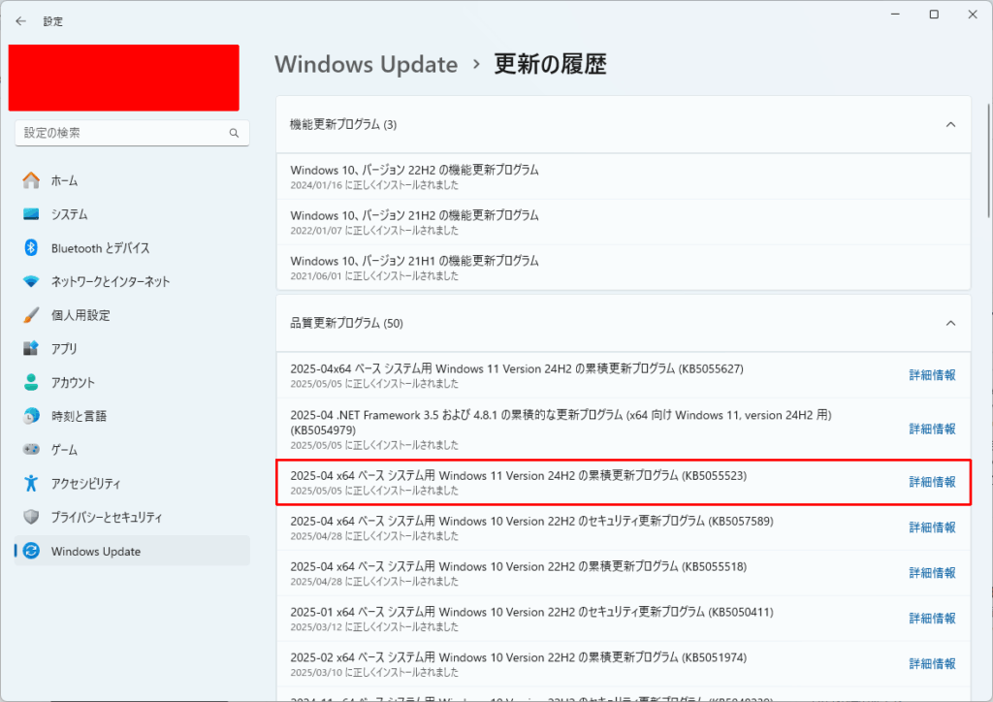Screen dimensions: 993x702
Task: Click the システム monitor icon
Action: 31,214
